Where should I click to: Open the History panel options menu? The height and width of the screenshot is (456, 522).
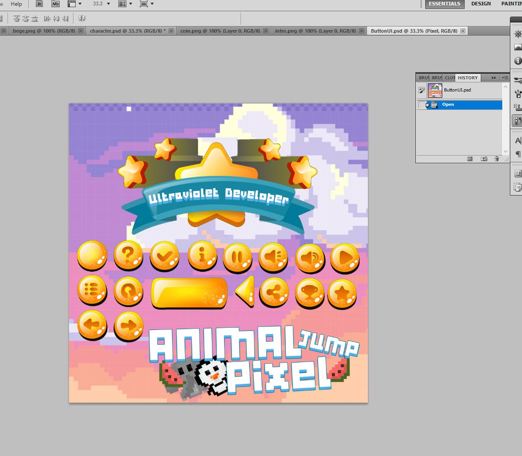tap(505, 78)
